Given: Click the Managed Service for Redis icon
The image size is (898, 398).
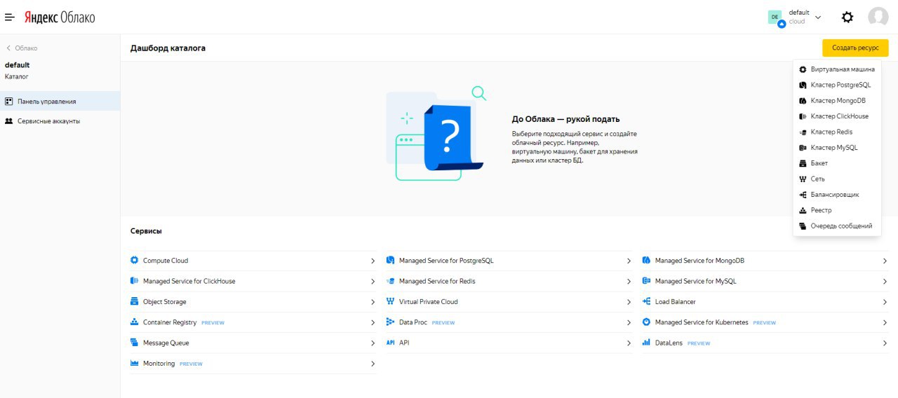Looking at the screenshot, I should (x=391, y=281).
